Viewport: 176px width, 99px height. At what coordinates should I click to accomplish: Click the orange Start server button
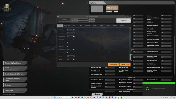coord(114,65)
